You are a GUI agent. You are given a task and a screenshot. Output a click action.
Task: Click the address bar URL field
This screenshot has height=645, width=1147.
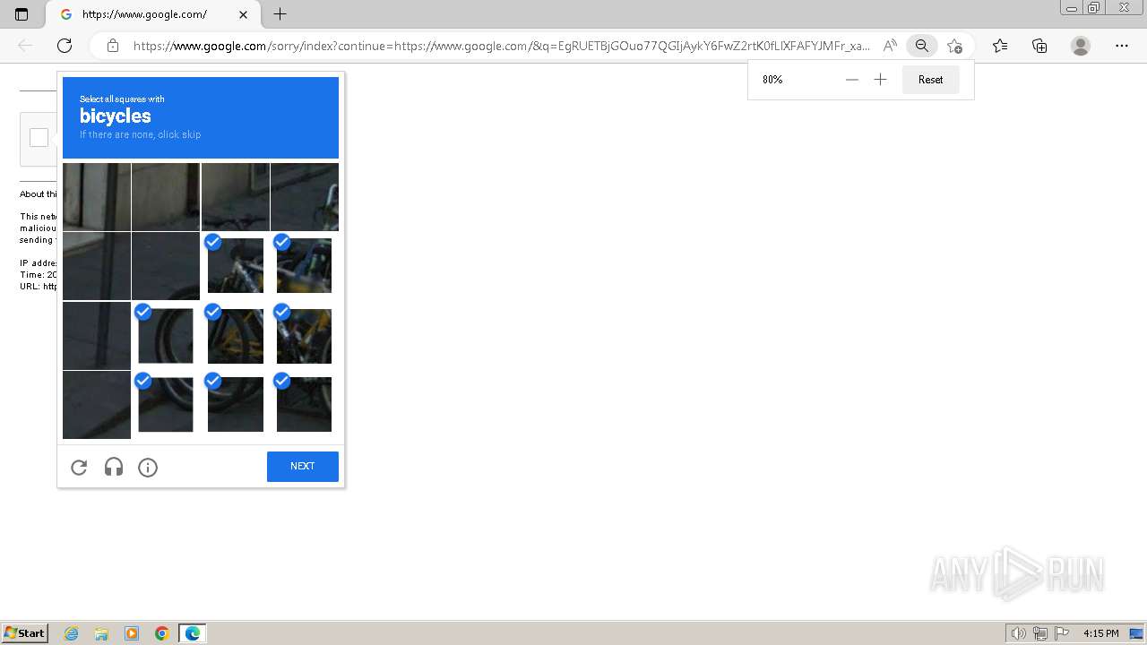point(502,46)
